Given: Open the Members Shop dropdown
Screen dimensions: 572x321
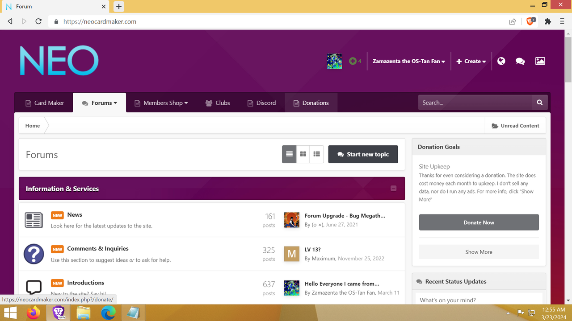Looking at the screenshot, I should [161, 103].
